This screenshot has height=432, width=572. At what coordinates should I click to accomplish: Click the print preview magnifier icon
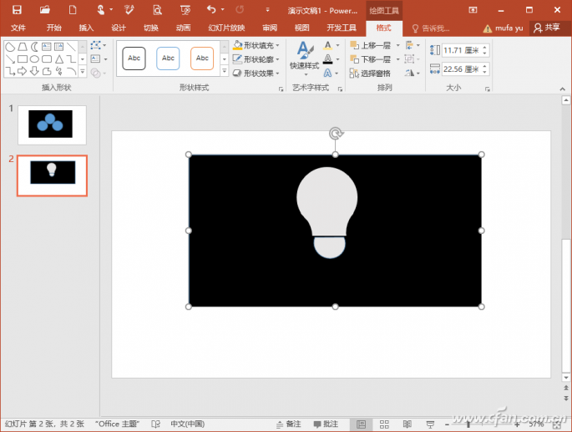click(x=157, y=10)
